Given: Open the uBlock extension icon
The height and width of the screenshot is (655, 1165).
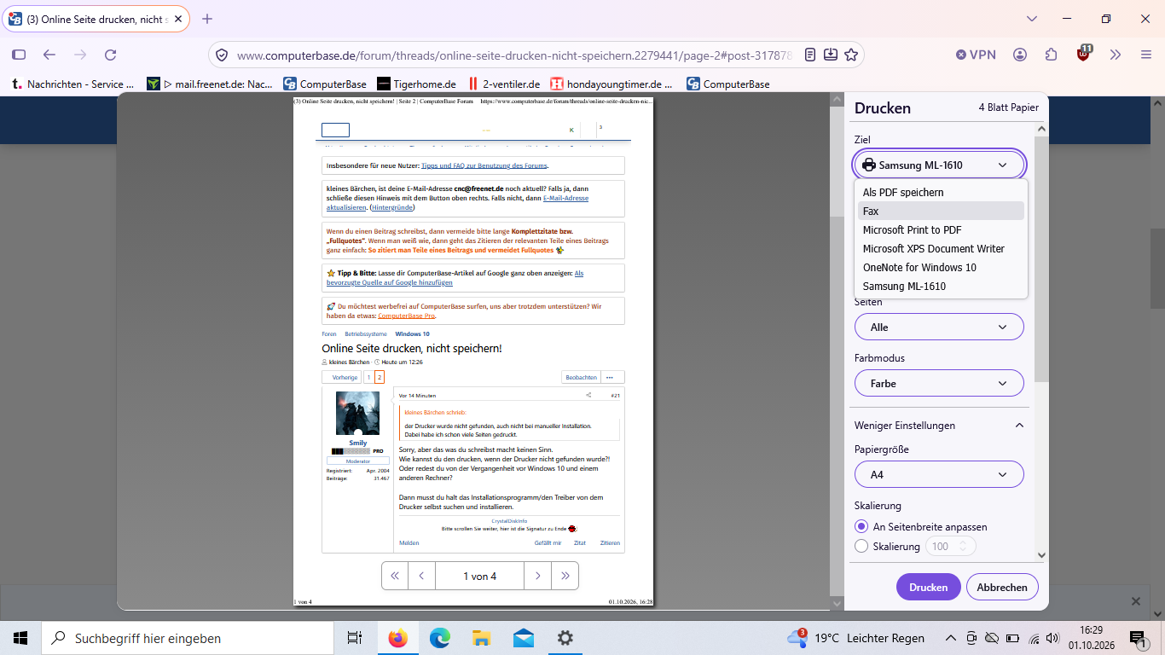Looking at the screenshot, I should click(1083, 55).
